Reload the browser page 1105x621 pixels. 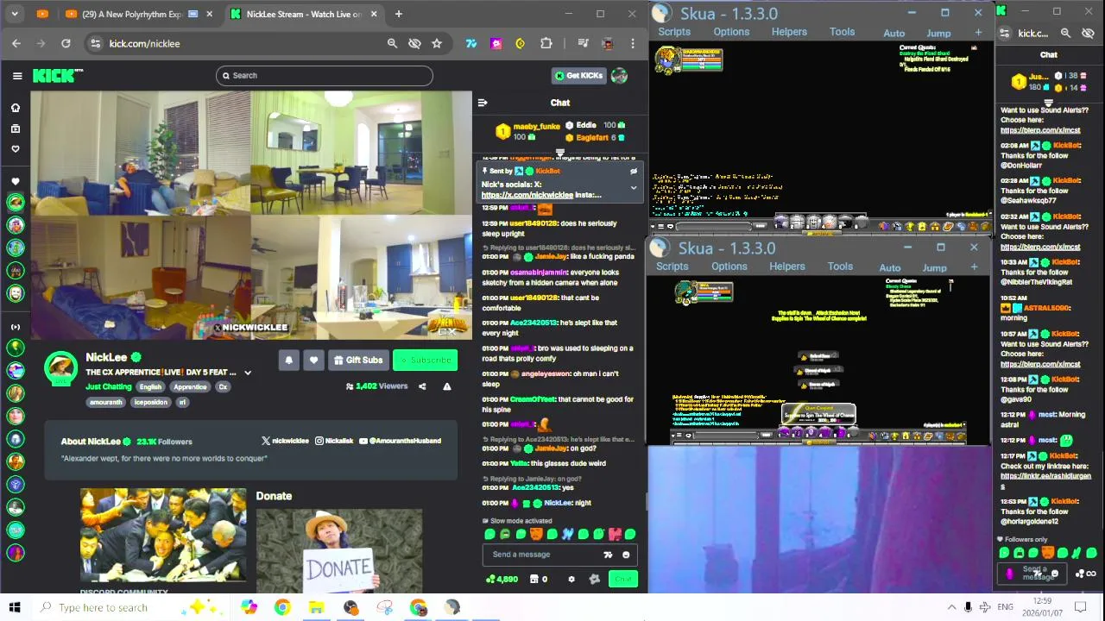tap(66, 43)
